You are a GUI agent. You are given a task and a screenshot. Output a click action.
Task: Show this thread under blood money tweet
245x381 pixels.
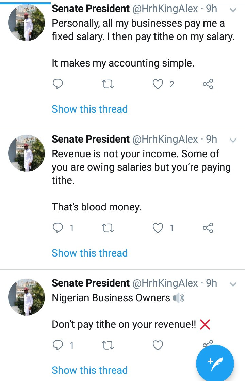[89, 253]
